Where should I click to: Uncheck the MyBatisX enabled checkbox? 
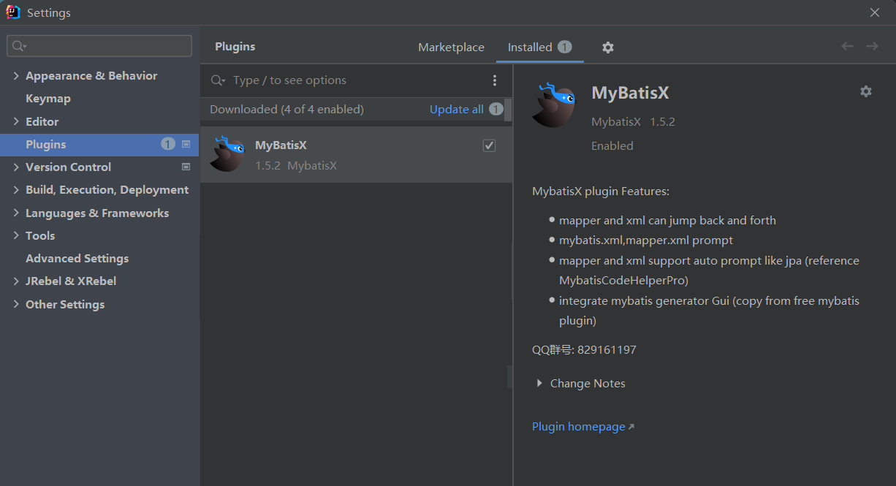[489, 145]
